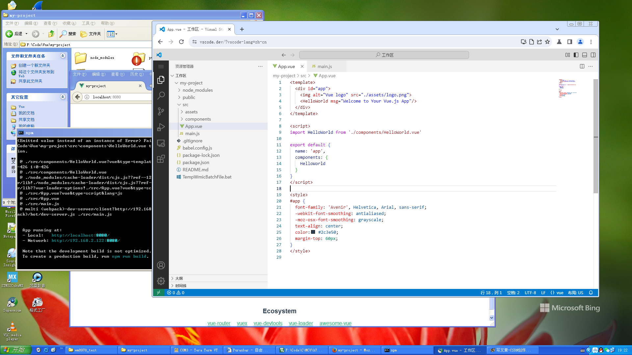
Task: Click the notifications bell in the status bar
Action: 591,293
